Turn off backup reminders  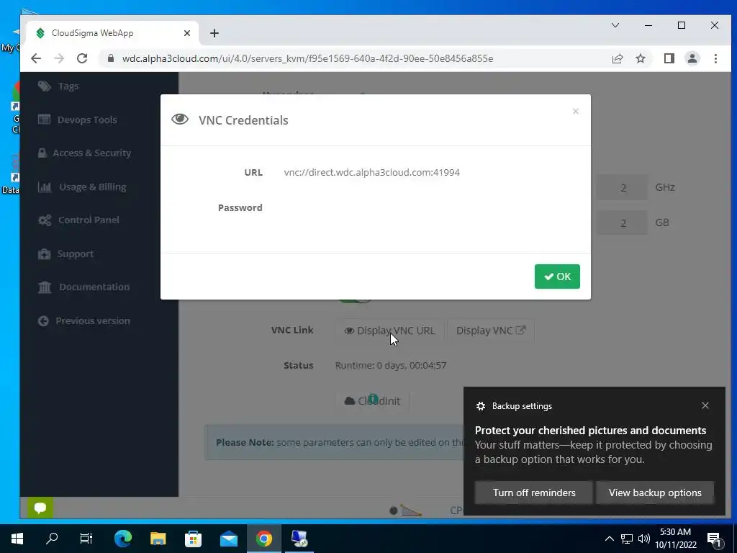pos(534,493)
